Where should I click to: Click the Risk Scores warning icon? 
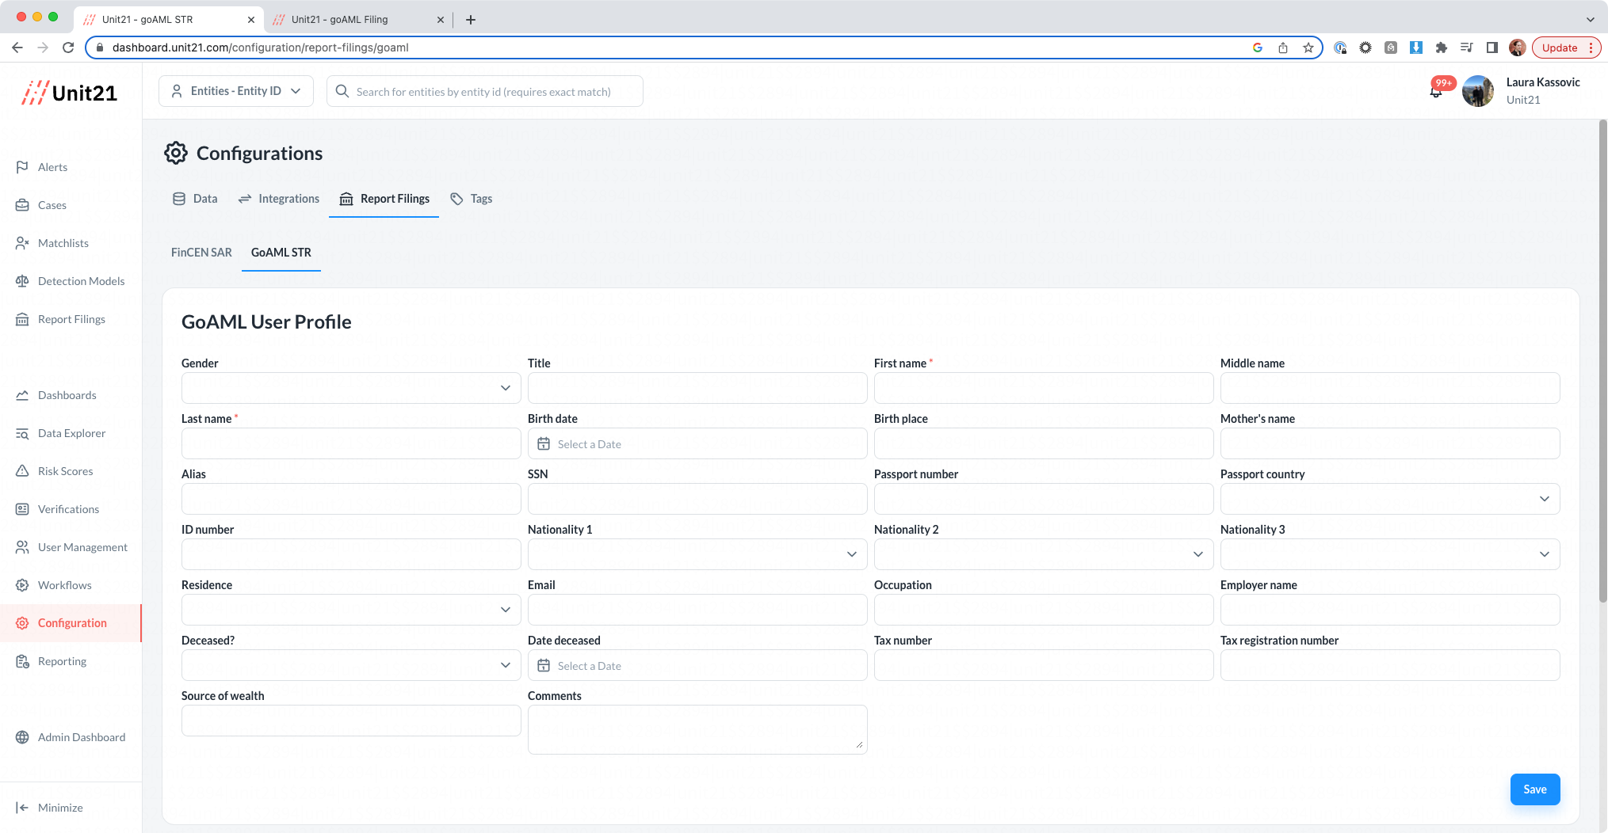click(x=22, y=471)
